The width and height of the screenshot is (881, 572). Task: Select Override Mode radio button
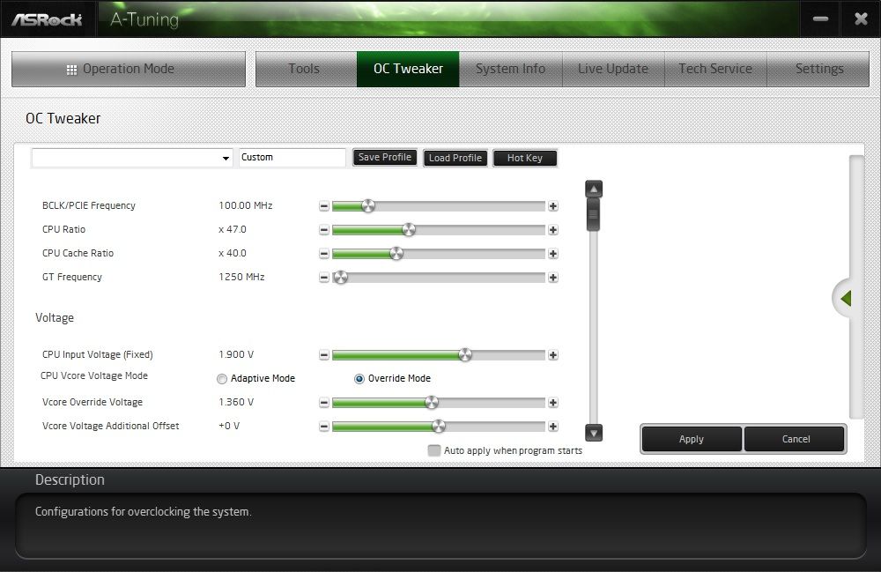(359, 379)
